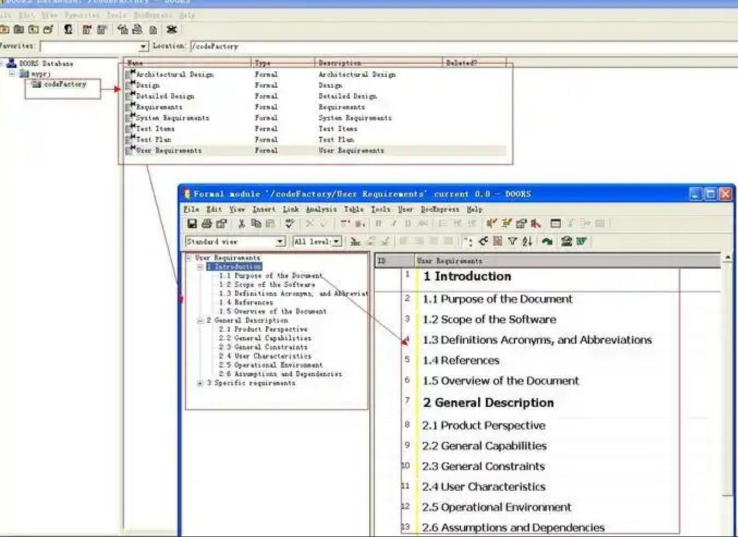Click the funnel Filter icon

(x=513, y=241)
